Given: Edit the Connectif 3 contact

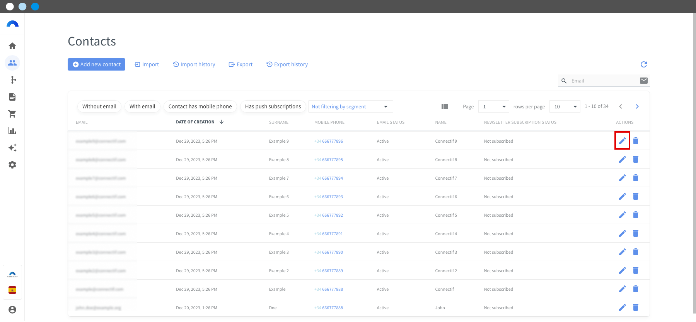Looking at the screenshot, I should click(x=623, y=252).
